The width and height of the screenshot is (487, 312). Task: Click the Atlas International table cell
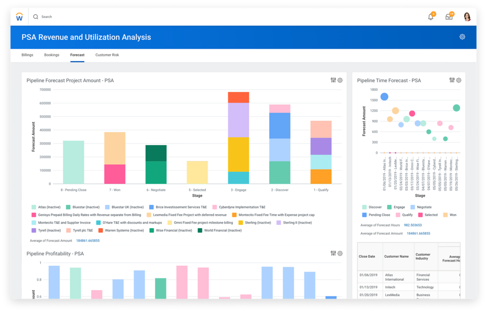point(398,277)
